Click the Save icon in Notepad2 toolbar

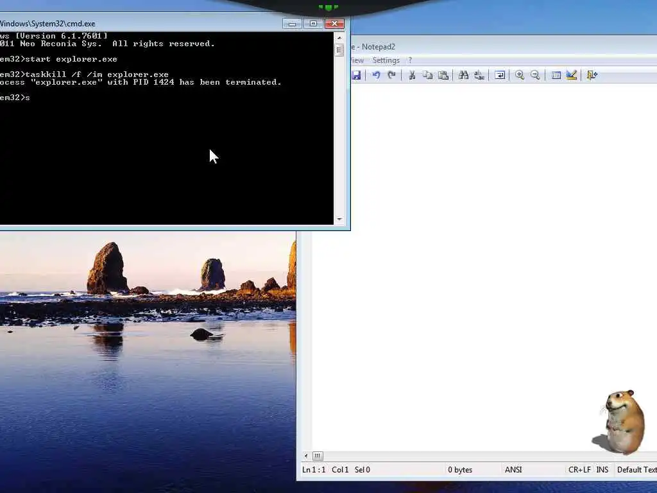tap(357, 75)
